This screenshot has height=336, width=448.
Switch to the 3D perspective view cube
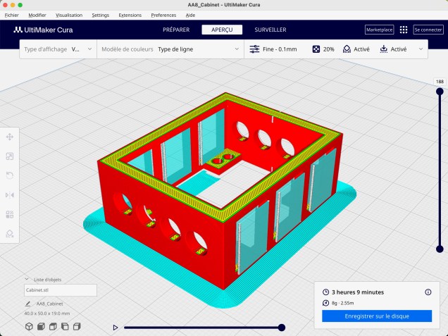point(29,326)
